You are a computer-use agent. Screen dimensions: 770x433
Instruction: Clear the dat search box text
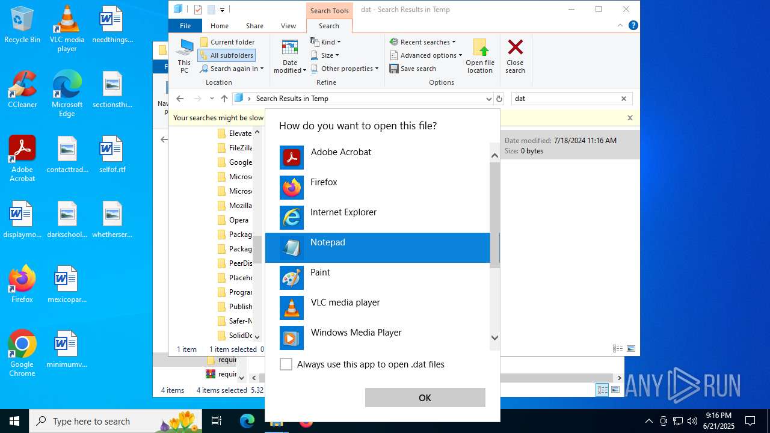(624, 99)
